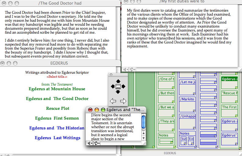Click yellow corner handle of small 'but' note

pos(185,144)
